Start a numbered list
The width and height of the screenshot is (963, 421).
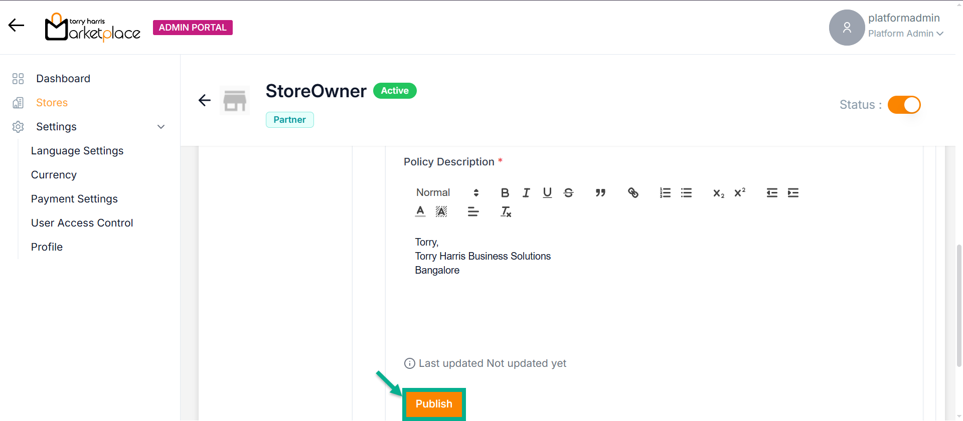665,193
